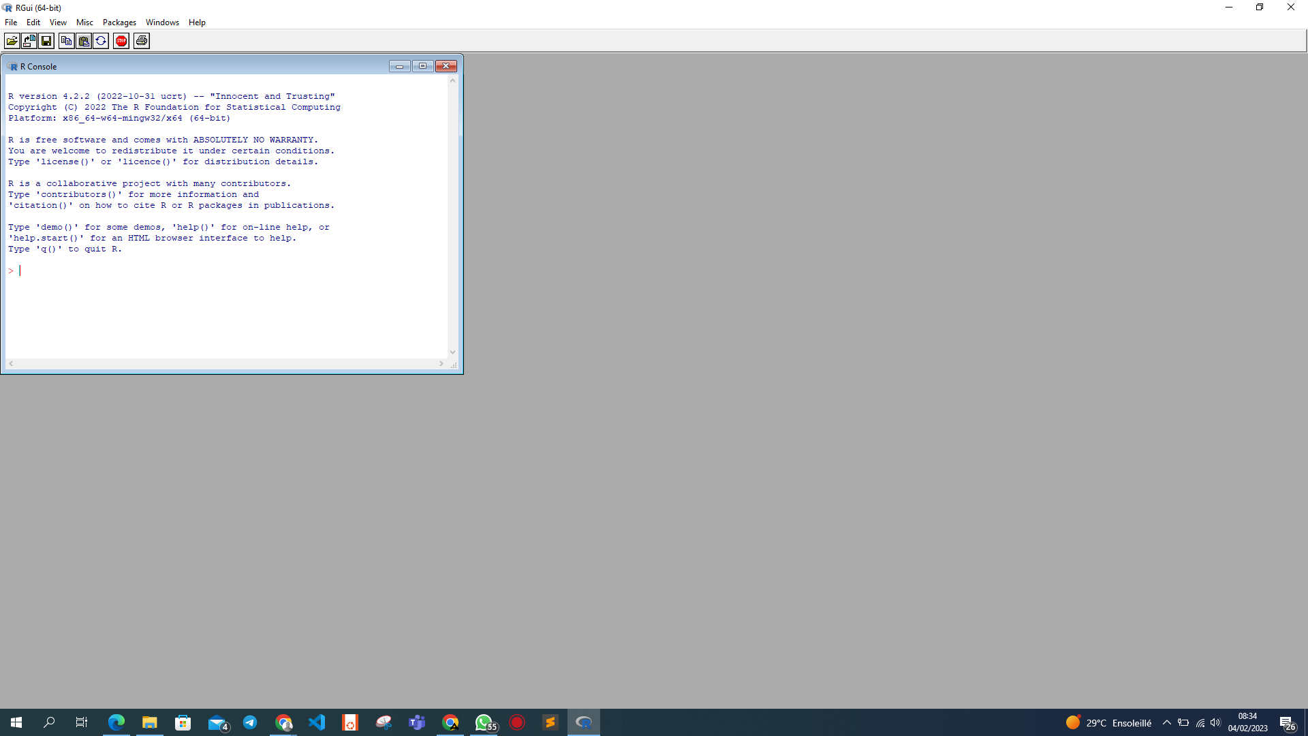Screen dimensions: 1308x736
Task: Click the Load workspace toolbar icon
Action: 29,41
